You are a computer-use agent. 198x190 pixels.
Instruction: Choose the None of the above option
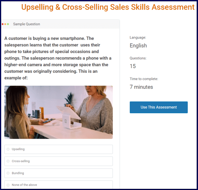click(58, 185)
